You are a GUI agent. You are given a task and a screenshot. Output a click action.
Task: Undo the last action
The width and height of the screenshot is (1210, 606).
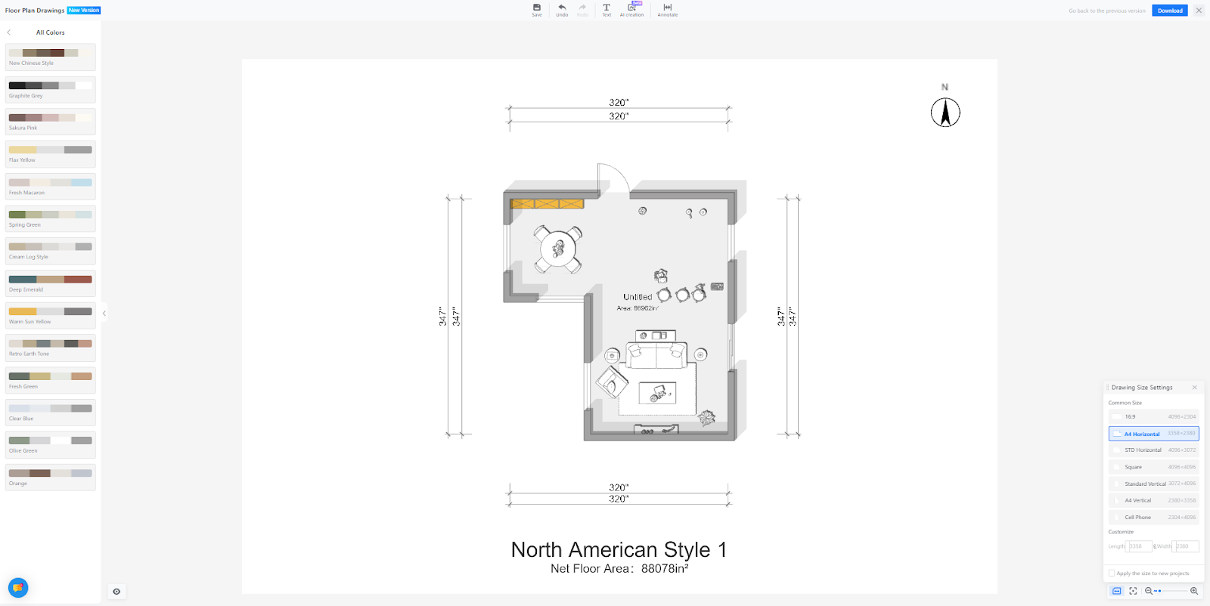[x=562, y=10]
